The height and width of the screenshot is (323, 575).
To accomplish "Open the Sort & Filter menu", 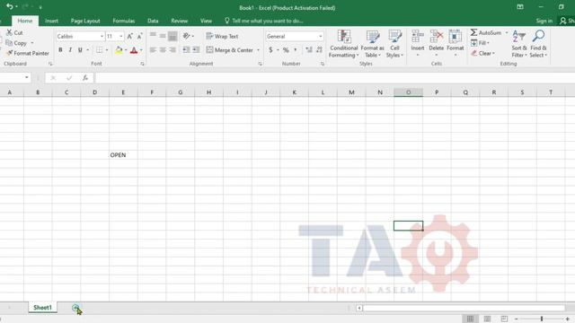I will (519, 44).
